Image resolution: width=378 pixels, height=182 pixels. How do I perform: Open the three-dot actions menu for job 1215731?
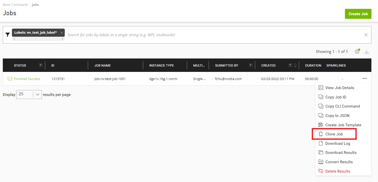click(x=365, y=78)
